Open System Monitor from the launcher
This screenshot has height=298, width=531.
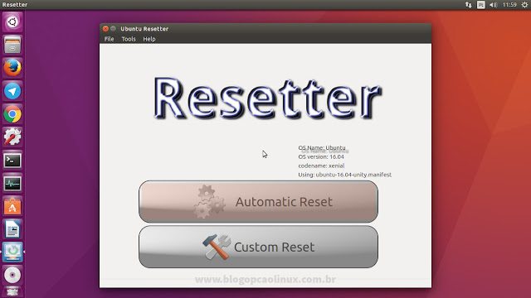pyautogui.click(x=12, y=184)
